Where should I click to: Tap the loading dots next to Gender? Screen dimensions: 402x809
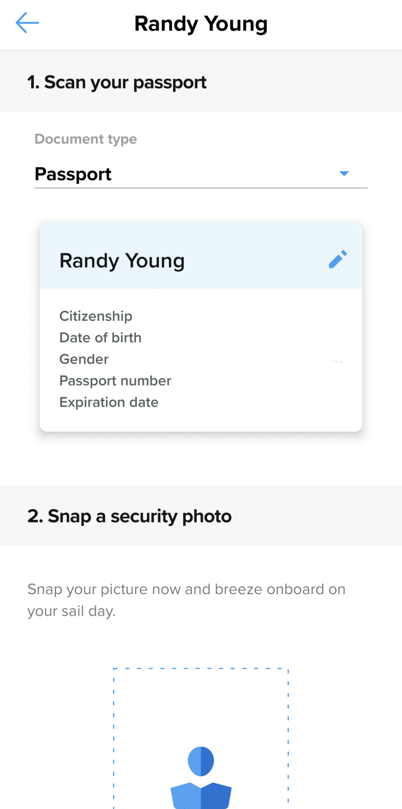coord(337,361)
